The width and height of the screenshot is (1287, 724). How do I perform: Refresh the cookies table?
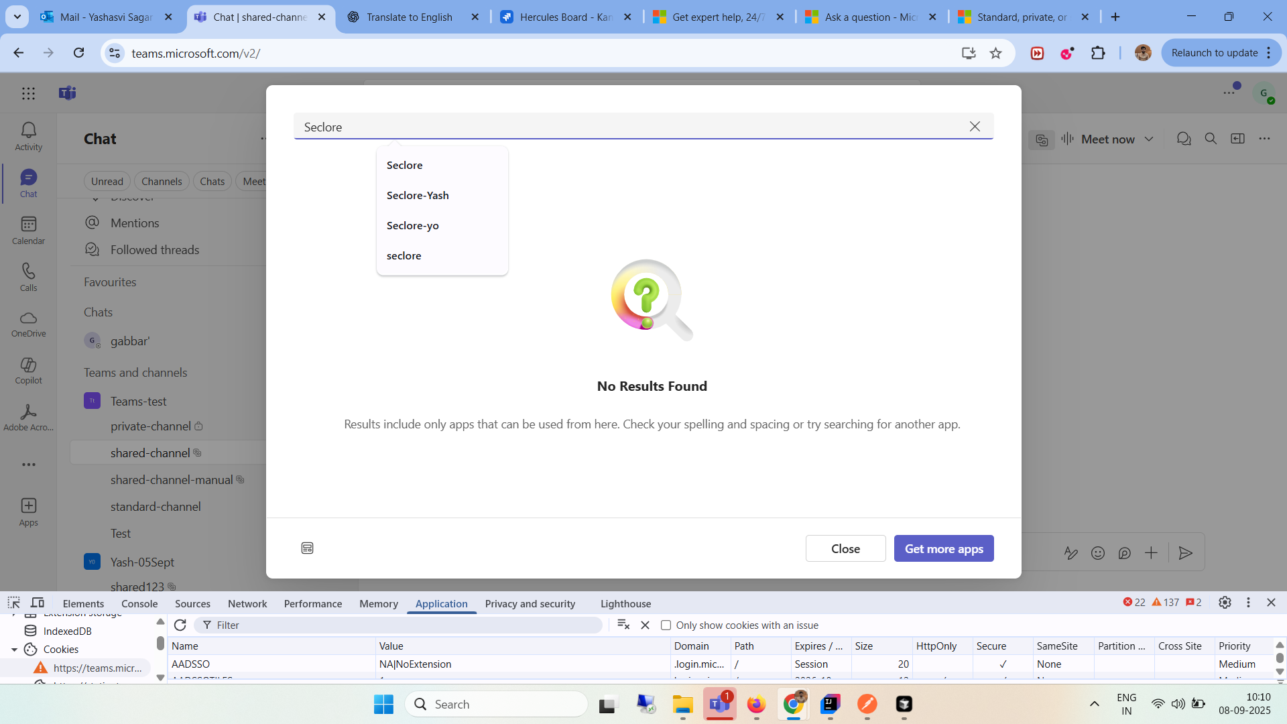[180, 625]
